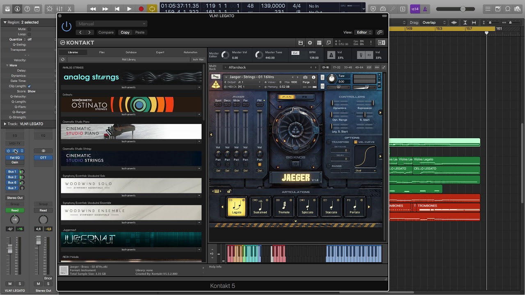
Task: Select the Database browser tab
Action: 131,52
